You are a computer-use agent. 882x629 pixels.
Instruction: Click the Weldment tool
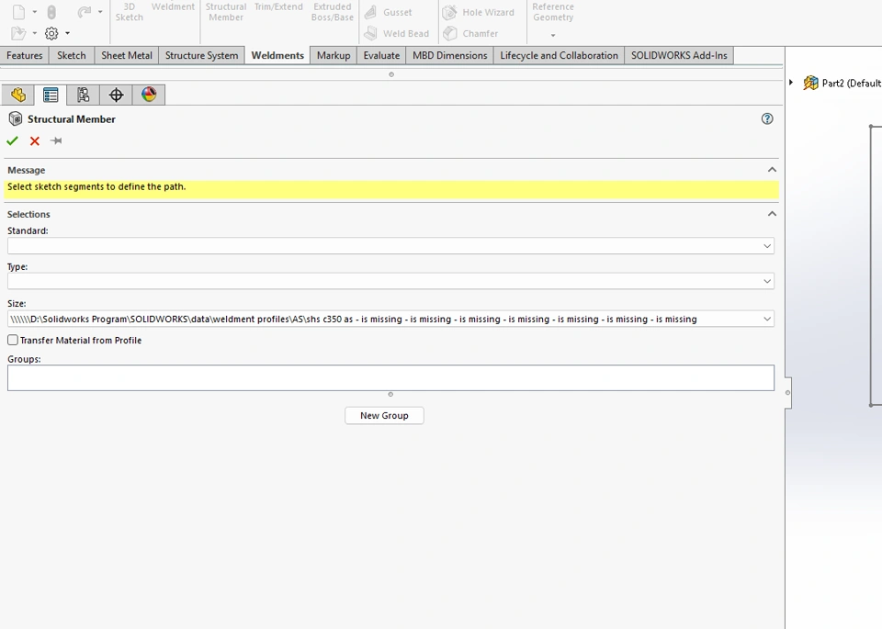pyautogui.click(x=173, y=6)
